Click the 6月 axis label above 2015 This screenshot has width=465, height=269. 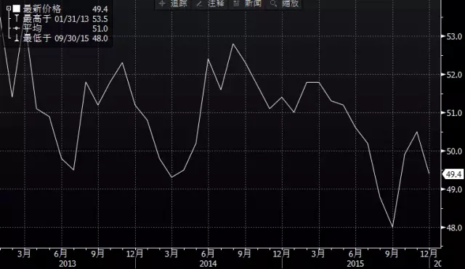point(355,254)
